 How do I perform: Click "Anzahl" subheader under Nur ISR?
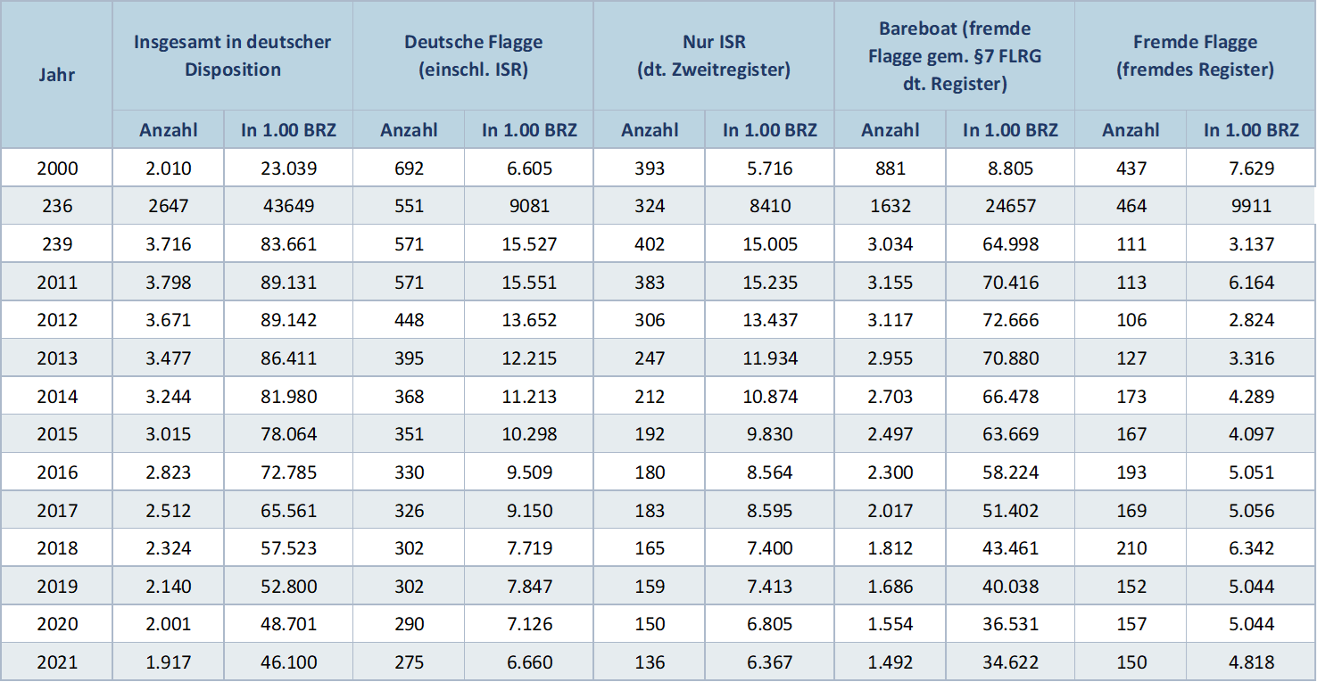[x=650, y=130]
